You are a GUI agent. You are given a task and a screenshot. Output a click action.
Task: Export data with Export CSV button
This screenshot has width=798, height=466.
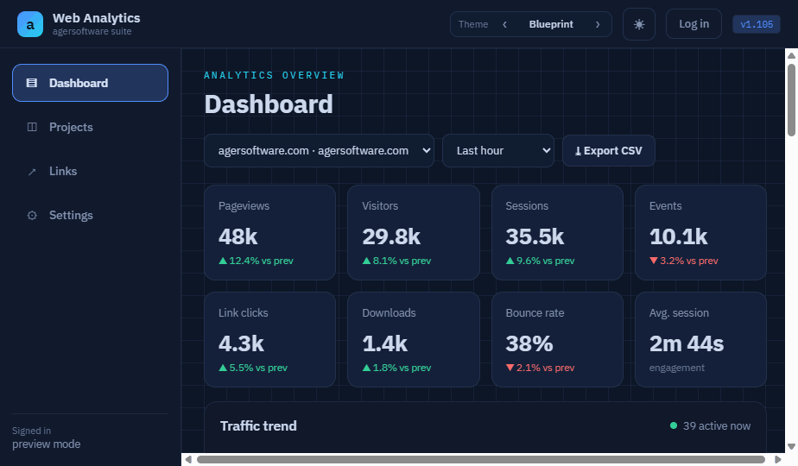(x=609, y=150)
